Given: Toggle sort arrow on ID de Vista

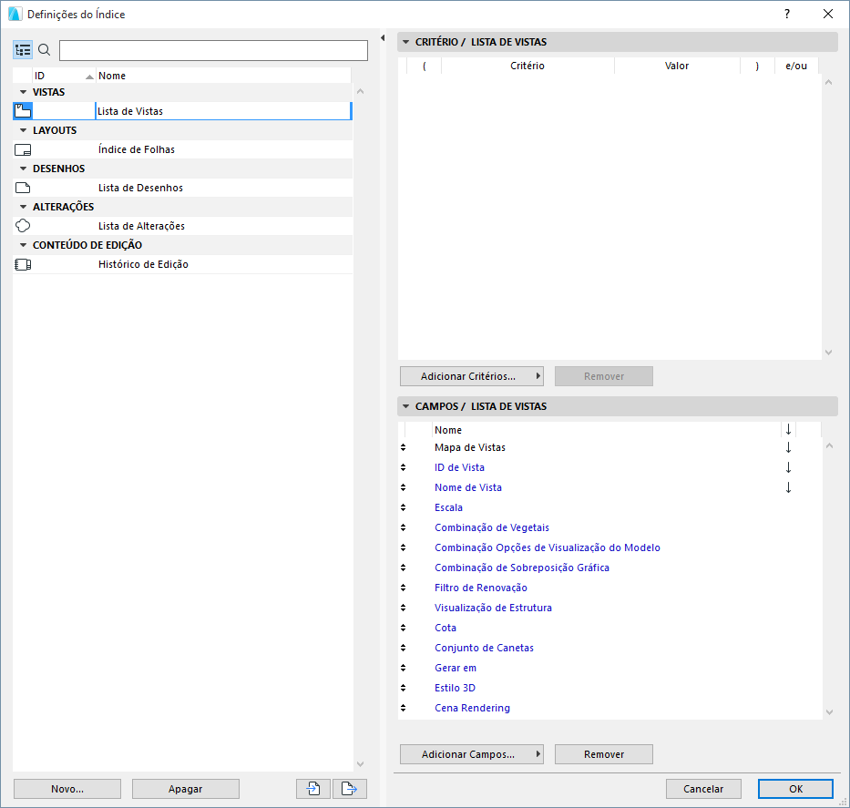Looking at the screenshot, I should coord(787,466).
